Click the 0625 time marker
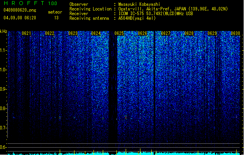This screenshot has height=155, width=244. tap(119, 33)
